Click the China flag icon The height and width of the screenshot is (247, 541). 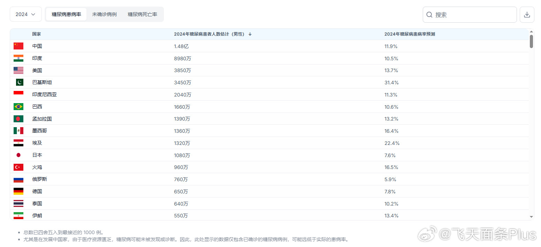click(x=18, y=46)
